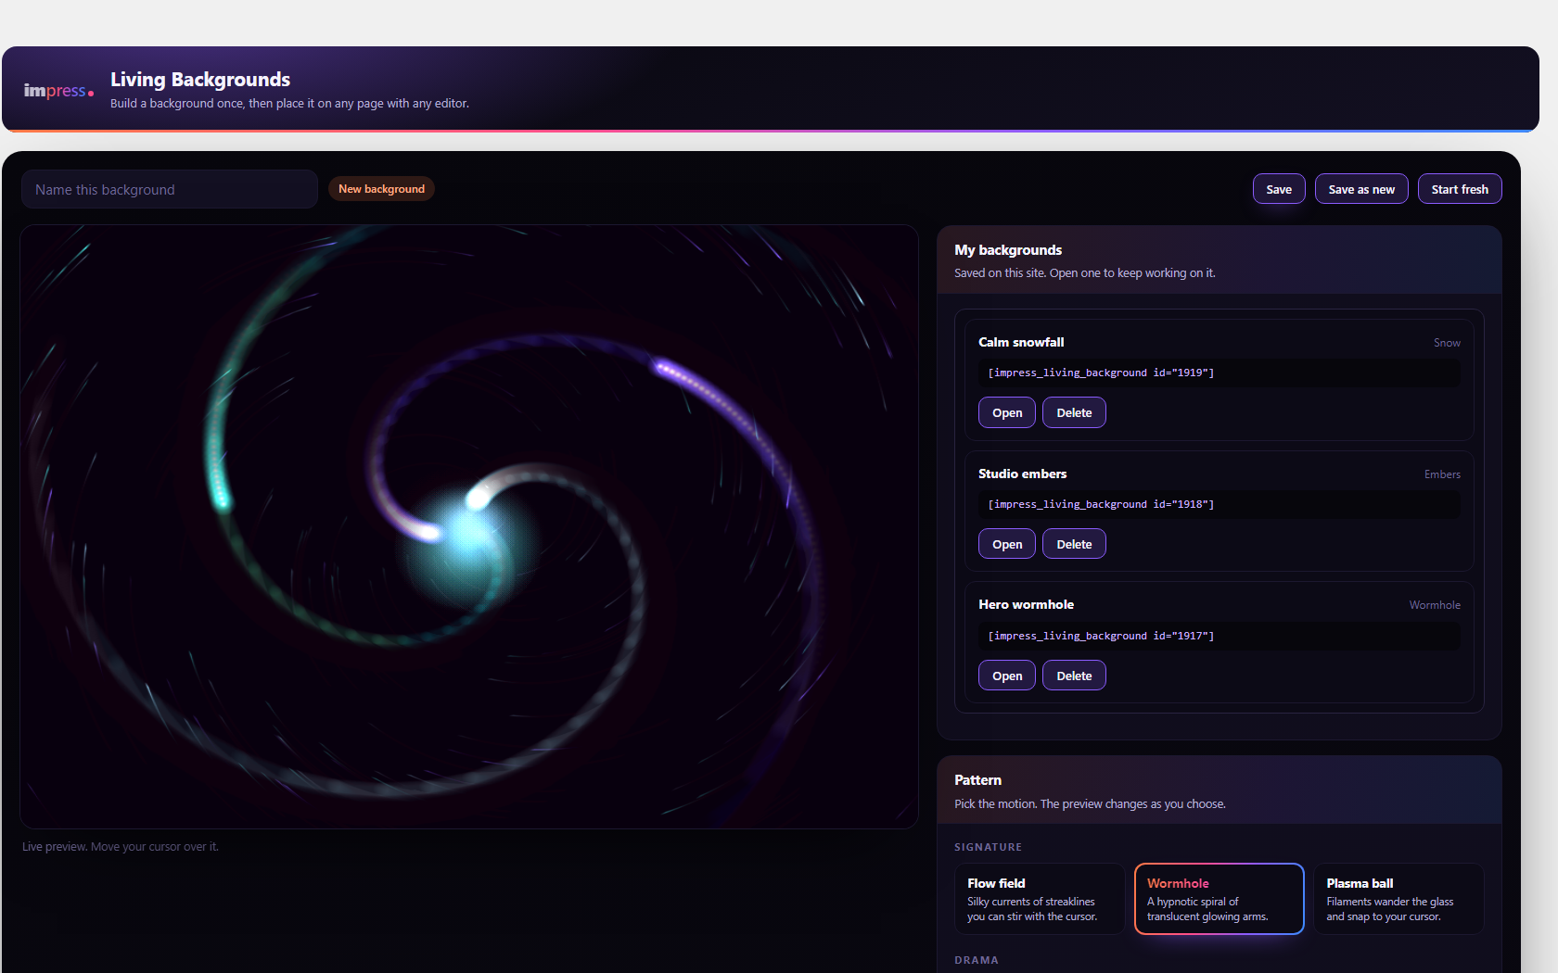Click the impress logo in header
Screen dimensions: 1558x973
58,90
